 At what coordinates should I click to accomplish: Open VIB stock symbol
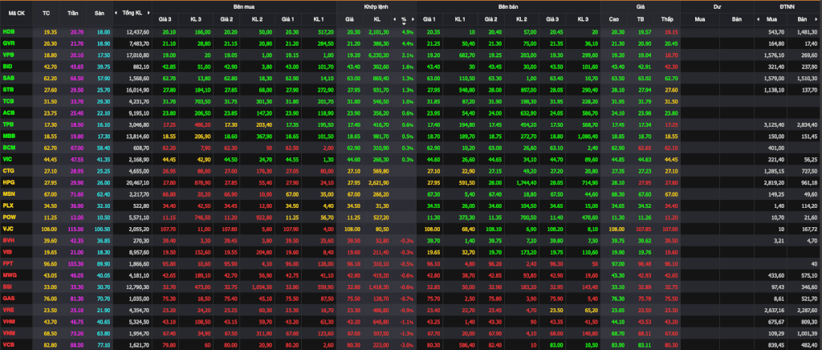pyautogui.click(x=8, y=251)
